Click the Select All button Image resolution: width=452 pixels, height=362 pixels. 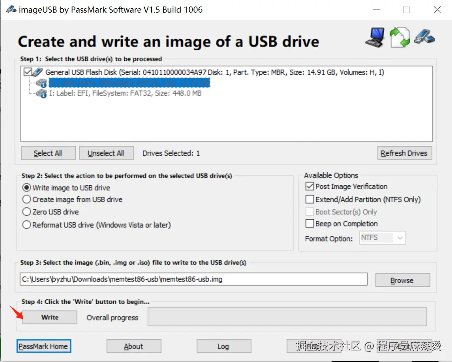click(x=48, y=153)
